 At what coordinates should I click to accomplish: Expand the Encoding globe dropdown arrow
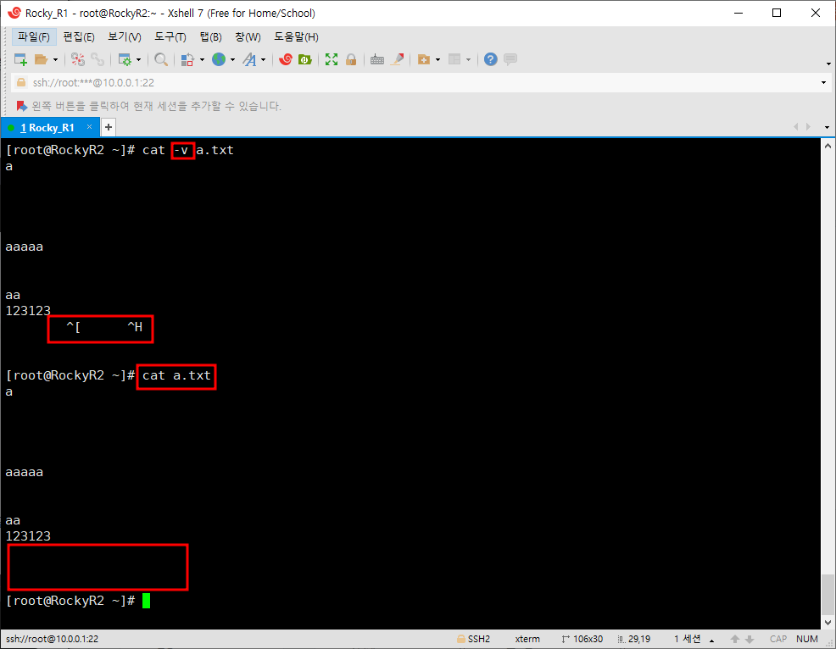[x=232, y=59]
